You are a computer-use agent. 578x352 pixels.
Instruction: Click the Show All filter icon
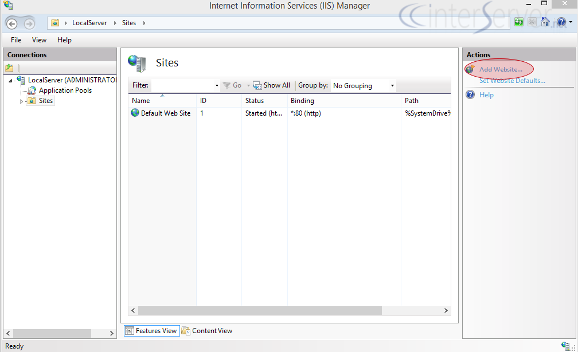tap(257, 85)
